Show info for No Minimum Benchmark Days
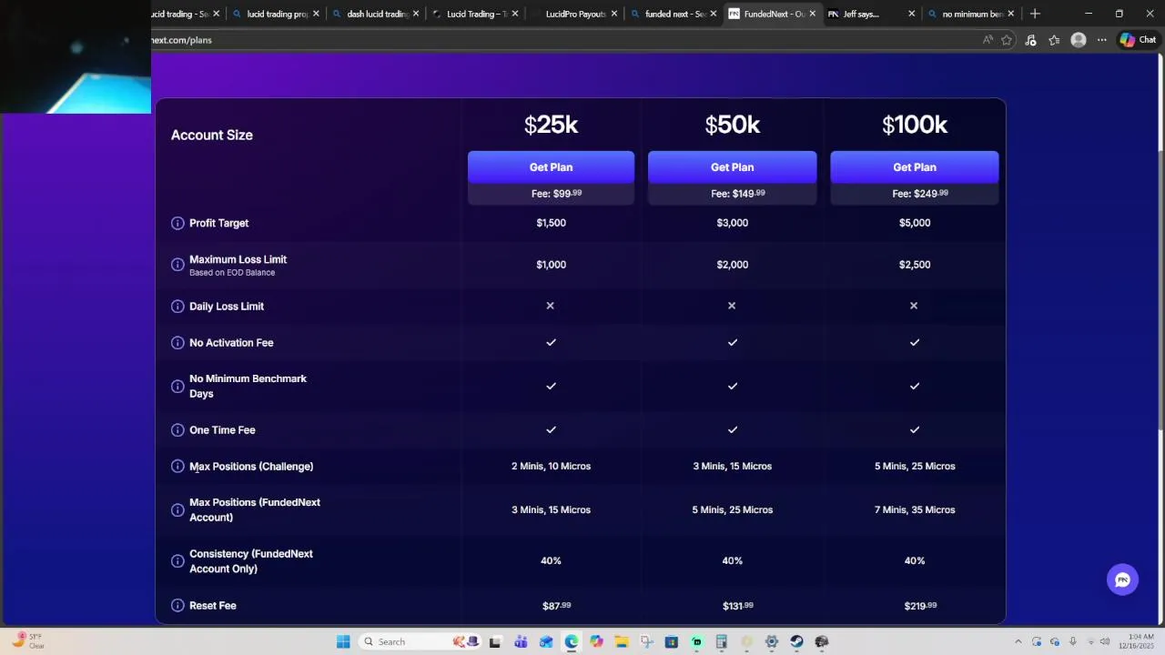The width and height of the screenshot is (1165, 655). (x=177, y=387)
